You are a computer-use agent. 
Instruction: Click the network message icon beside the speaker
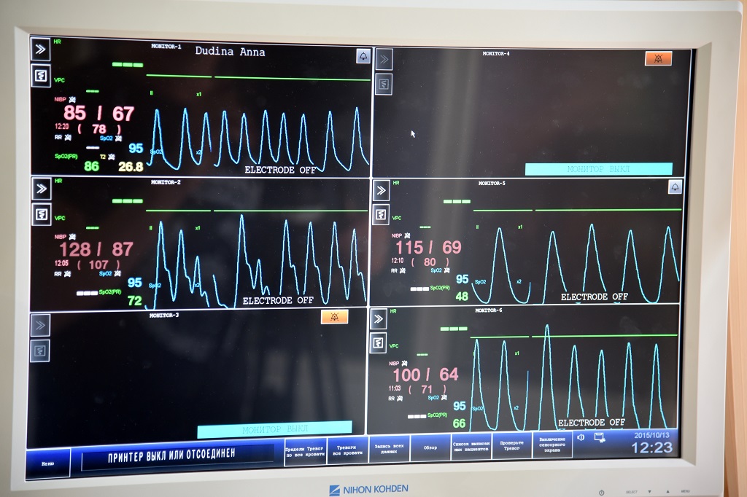click(x=600, y=437)
